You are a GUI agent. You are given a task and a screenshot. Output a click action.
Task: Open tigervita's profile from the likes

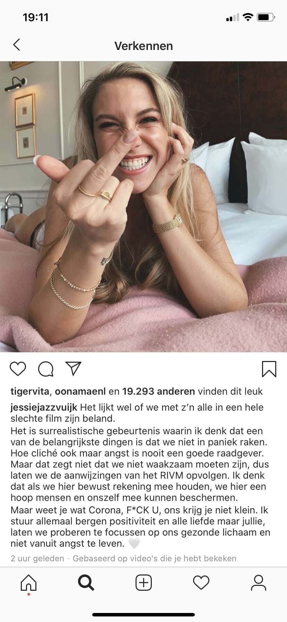point(30,392)
